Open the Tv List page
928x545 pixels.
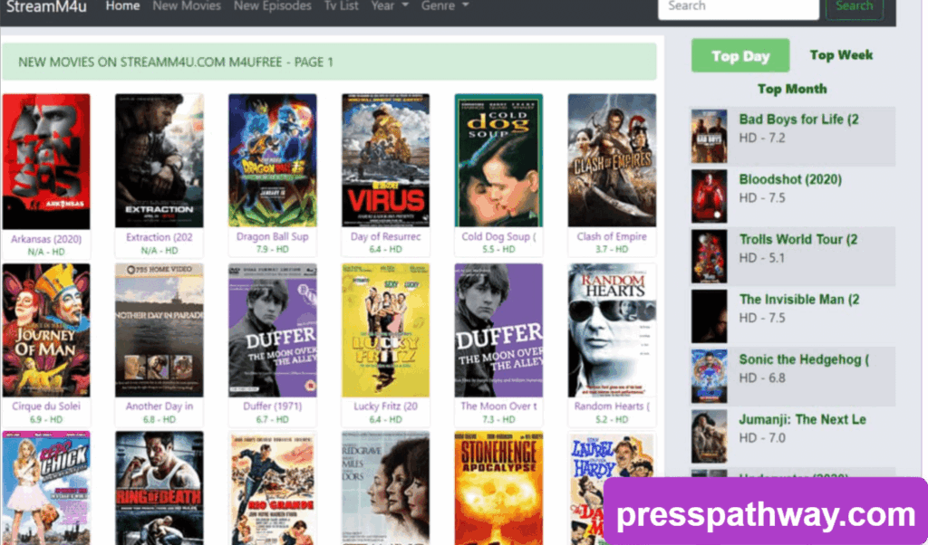tap(342, 6)
